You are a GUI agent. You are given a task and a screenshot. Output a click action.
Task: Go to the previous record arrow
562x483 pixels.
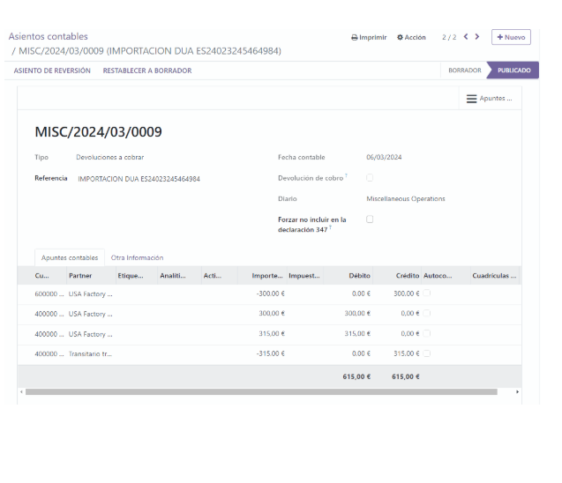coord(466,37)
